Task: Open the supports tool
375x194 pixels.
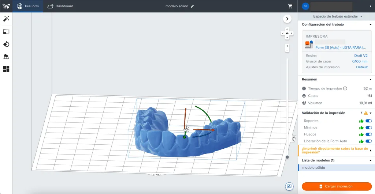Action: coord(6,57)
